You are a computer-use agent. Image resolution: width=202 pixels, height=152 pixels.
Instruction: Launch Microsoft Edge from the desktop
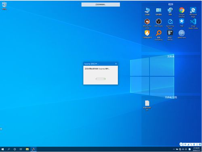193,12
